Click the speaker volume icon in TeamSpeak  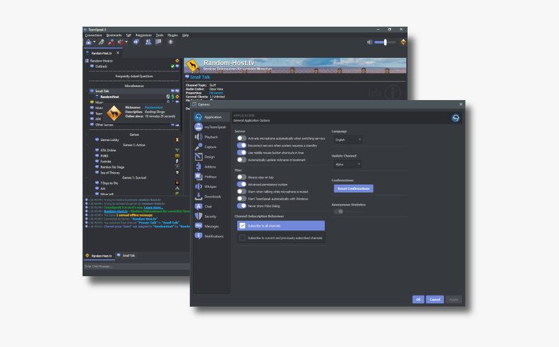[370, 42]
